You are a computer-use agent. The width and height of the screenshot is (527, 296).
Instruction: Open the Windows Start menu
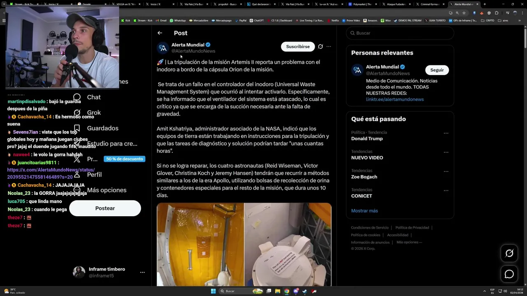point(213,291)
